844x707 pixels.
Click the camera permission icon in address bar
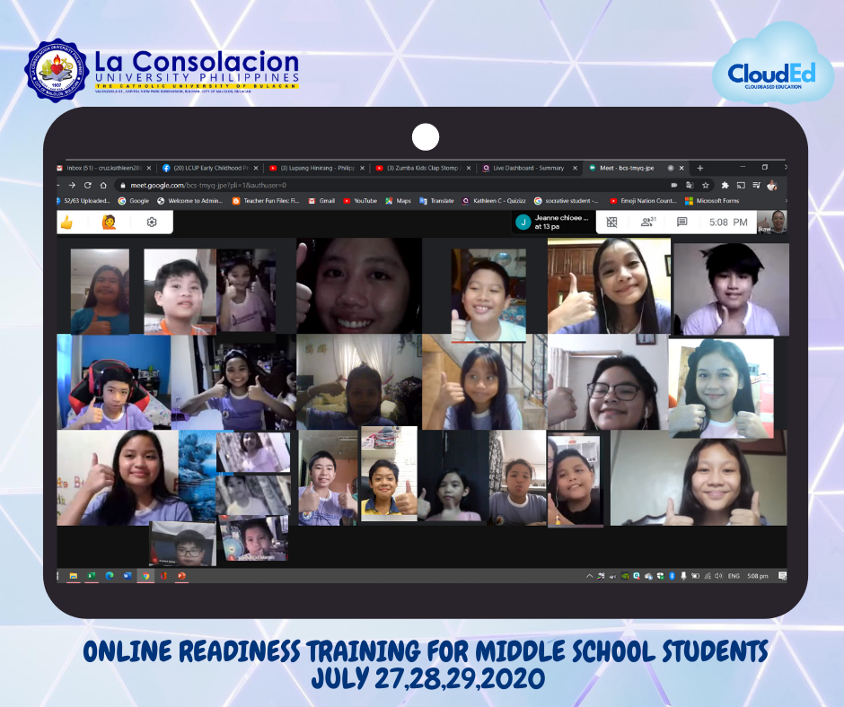[x=674, y=185]
